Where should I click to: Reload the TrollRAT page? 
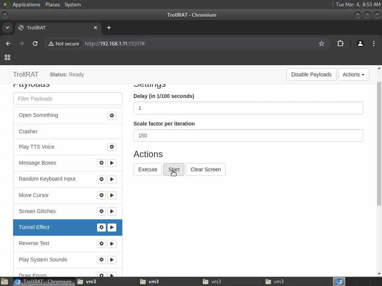pos(35,44)
